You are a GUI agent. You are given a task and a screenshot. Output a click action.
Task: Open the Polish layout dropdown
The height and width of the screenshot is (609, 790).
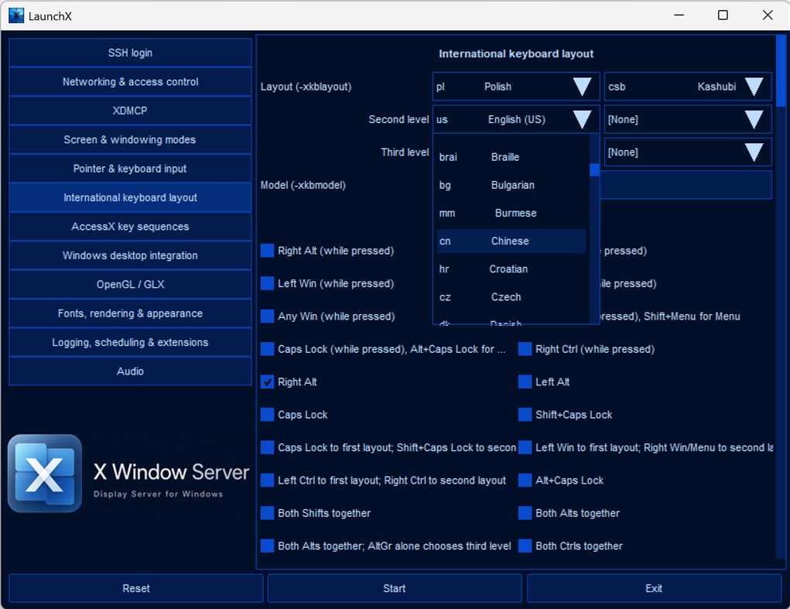pos(516,87)
